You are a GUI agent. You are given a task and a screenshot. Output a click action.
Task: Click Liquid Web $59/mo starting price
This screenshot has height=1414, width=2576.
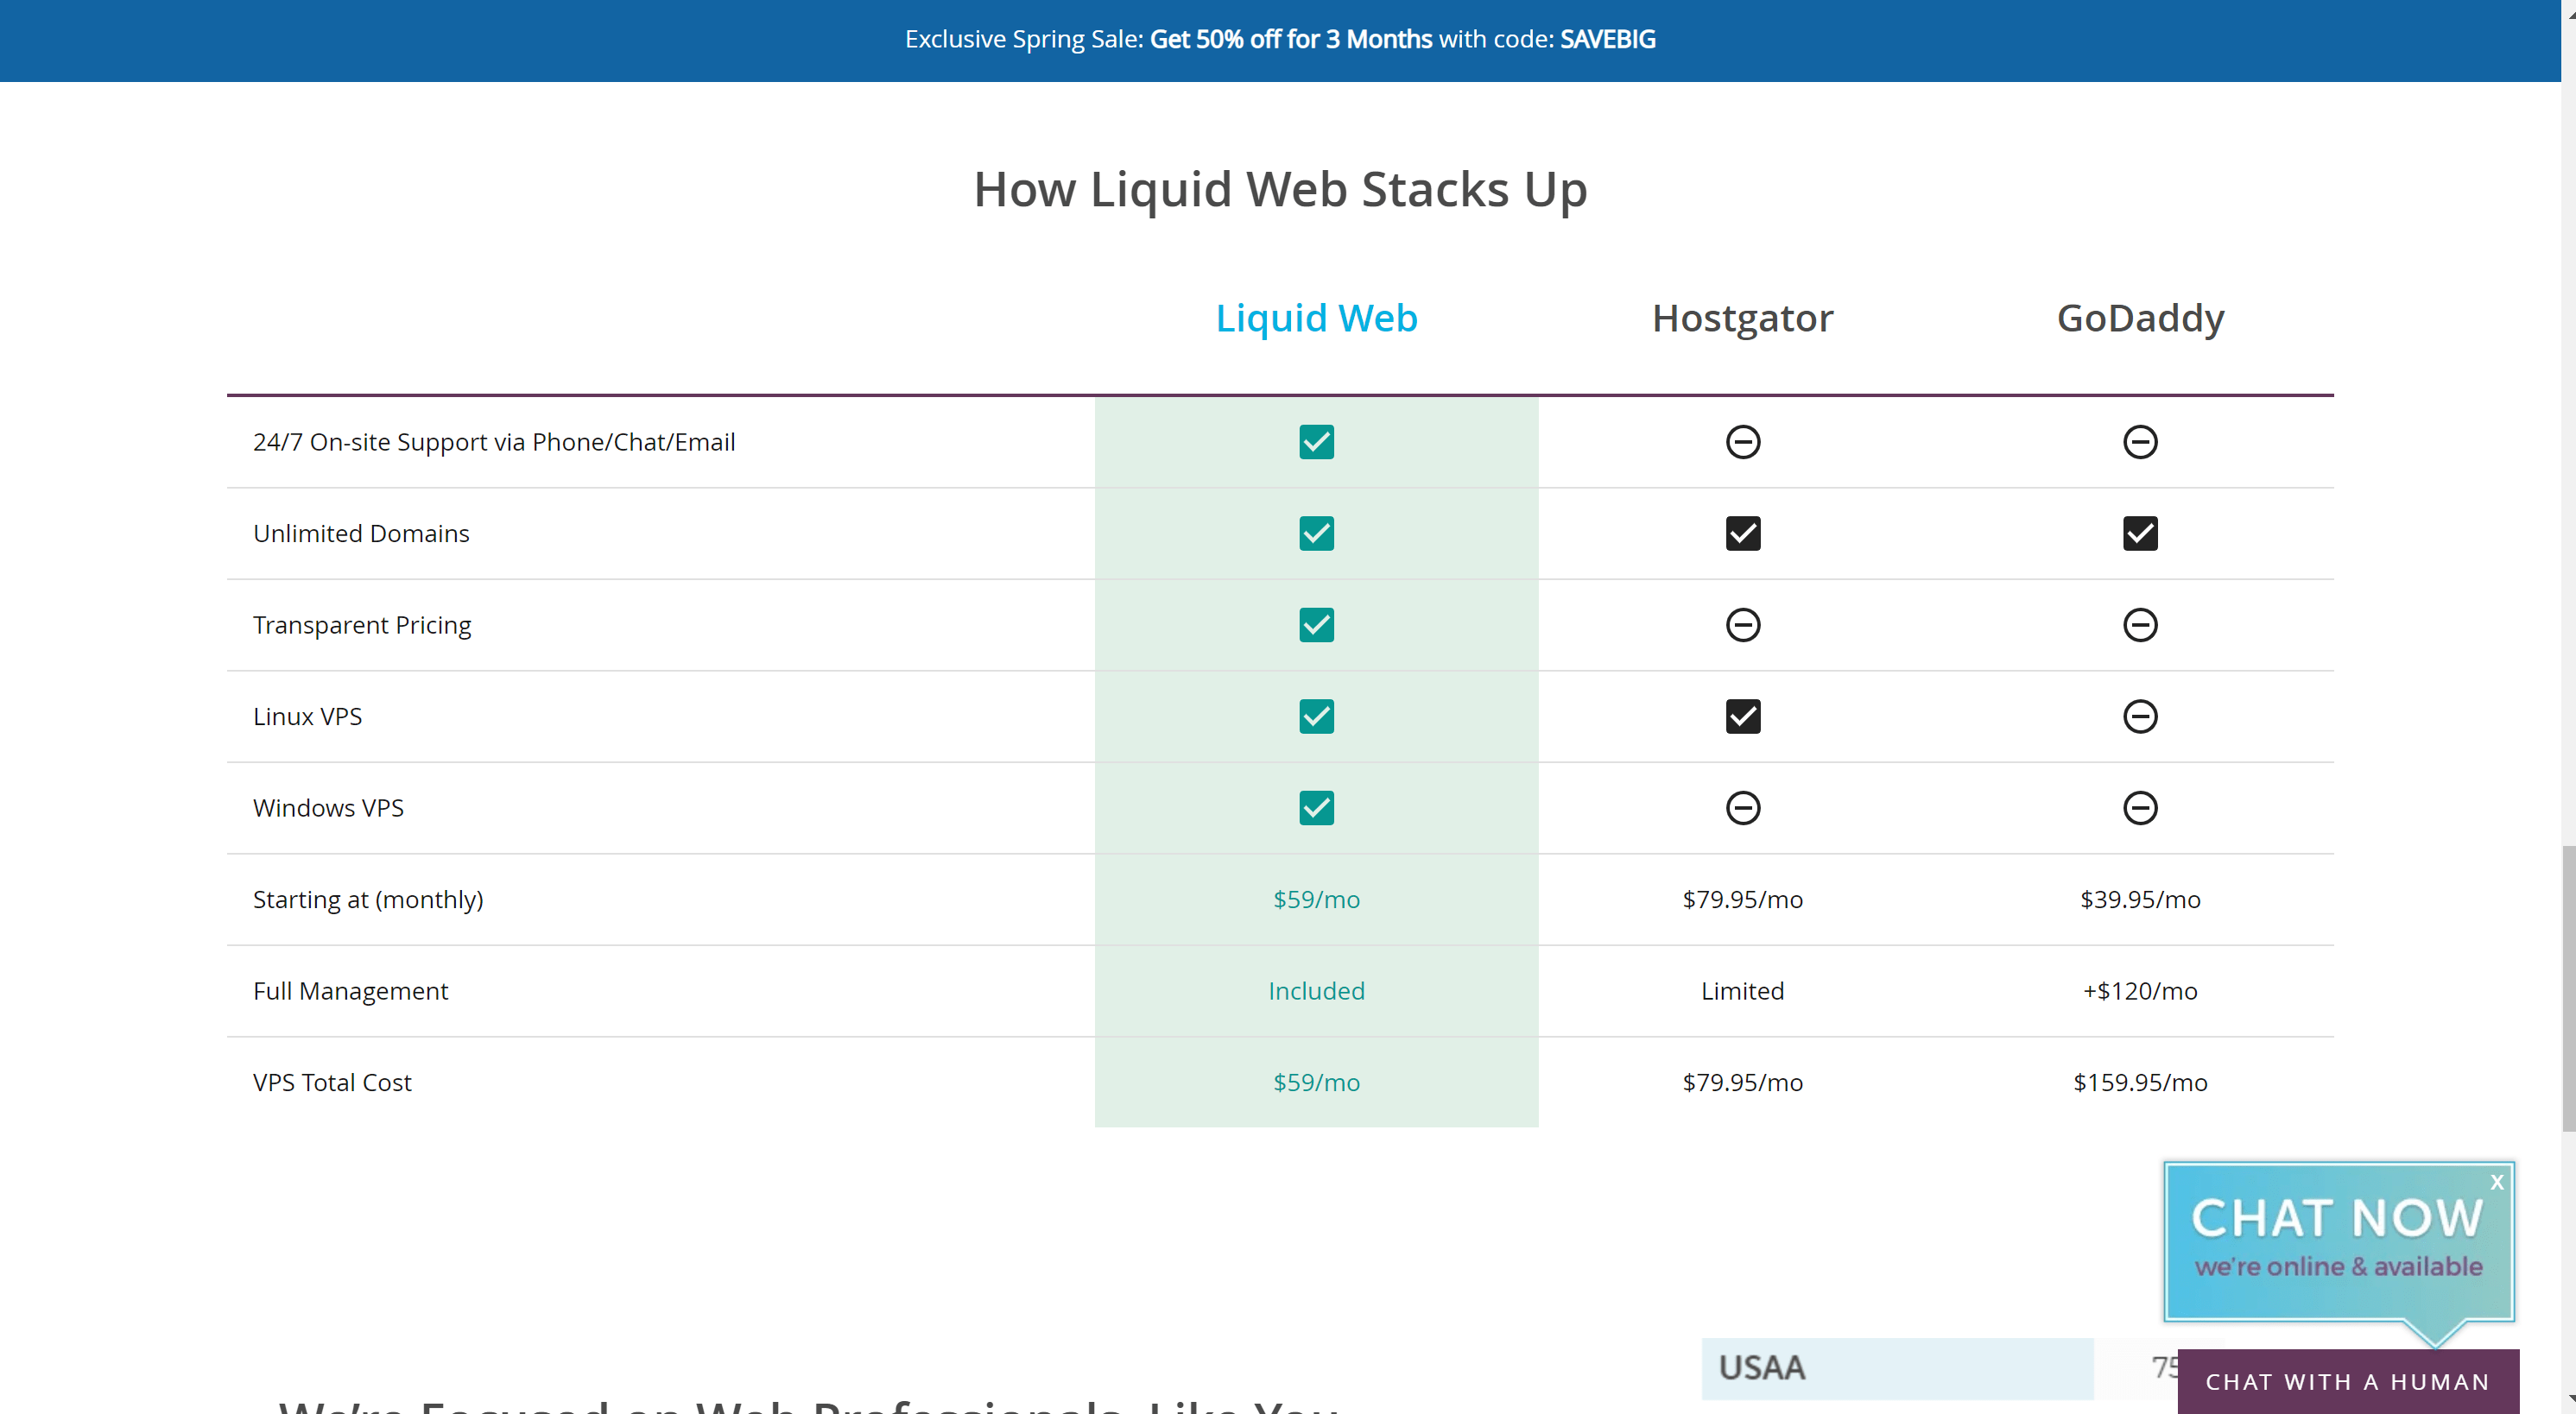tap(1316, 900)
